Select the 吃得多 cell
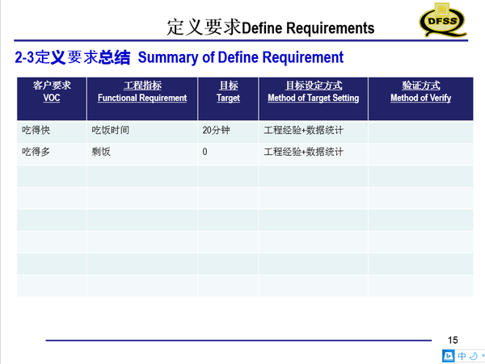The height and width of the screenshot is (364, 485). click(52, 153)
